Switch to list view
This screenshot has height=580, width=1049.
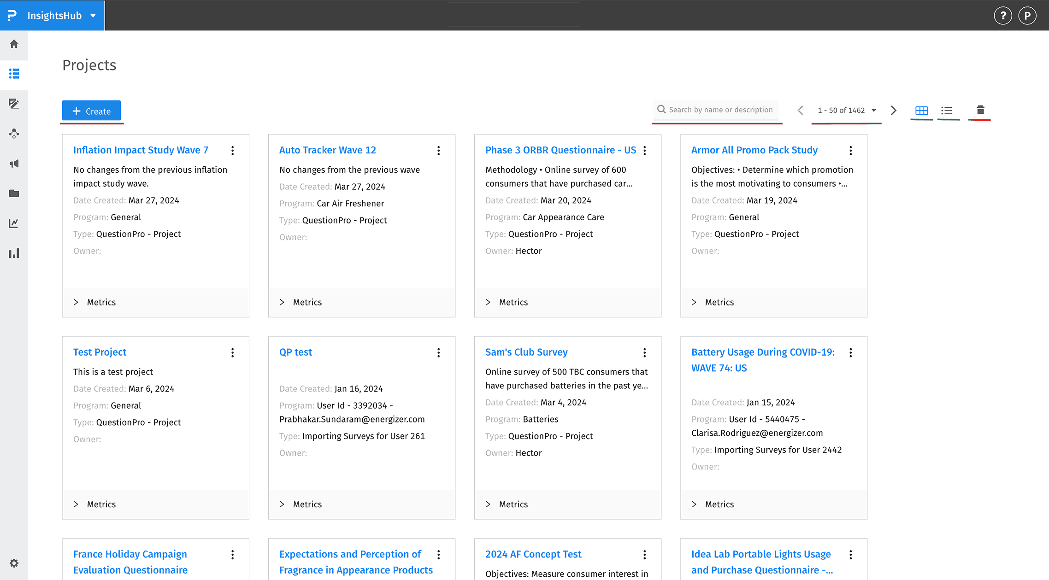coord(947,111)
